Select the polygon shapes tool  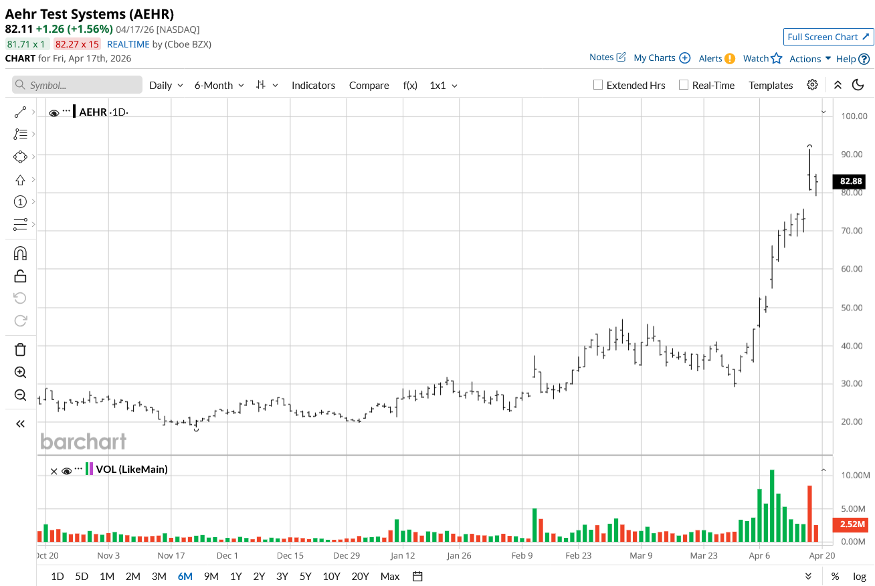[20, 157]
